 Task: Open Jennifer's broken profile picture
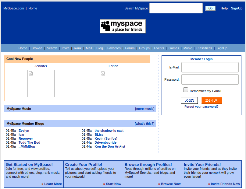pyautogui.click(x=41, y=83)
